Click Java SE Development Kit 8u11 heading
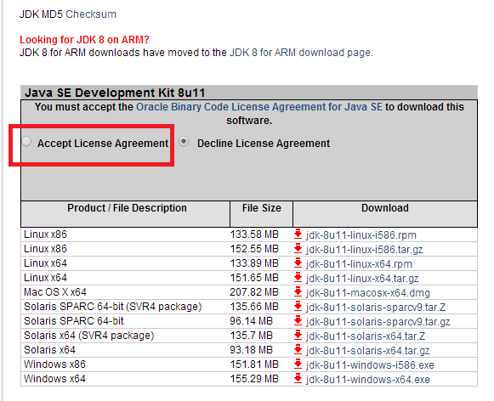Screen dimensions: 494x401 pyautogui.click(x=115, y=93)
